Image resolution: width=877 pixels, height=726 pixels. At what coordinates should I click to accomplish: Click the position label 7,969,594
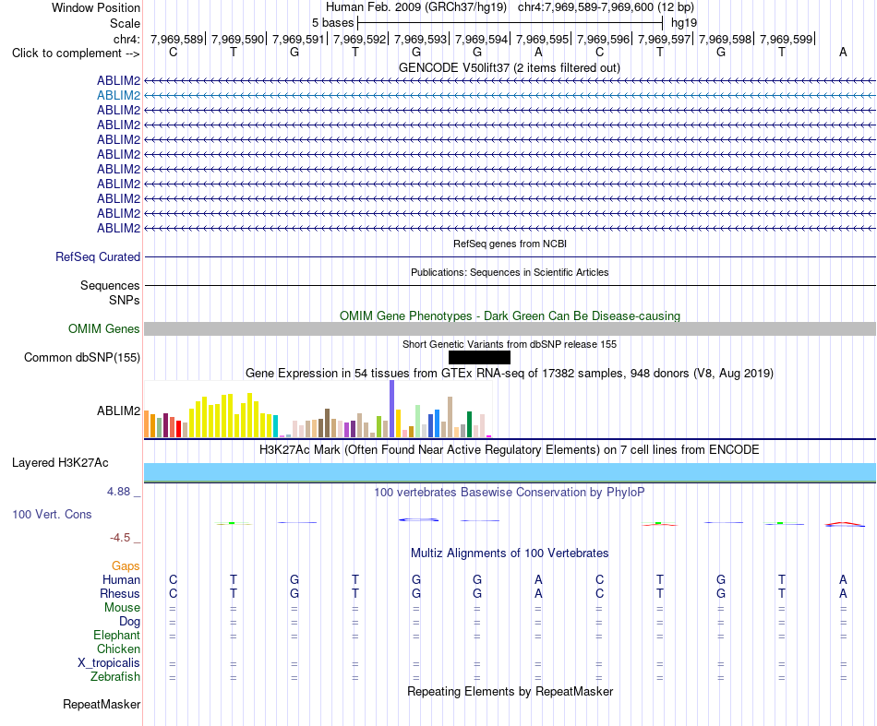coord(481,39)
